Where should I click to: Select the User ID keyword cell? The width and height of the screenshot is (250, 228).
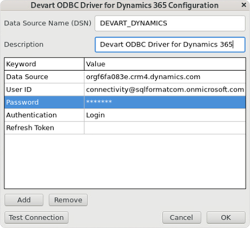44,89
